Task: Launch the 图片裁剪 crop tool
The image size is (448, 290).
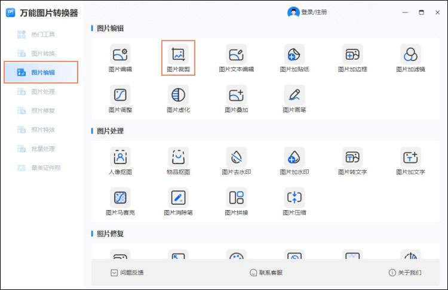Action: 178,54
